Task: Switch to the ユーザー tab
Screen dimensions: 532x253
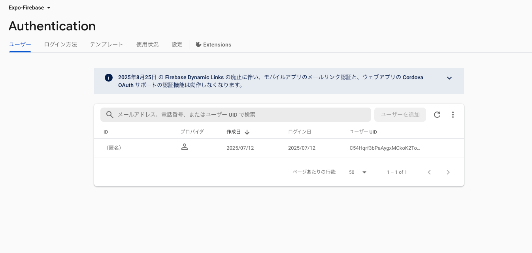Action: click(20, 45)
